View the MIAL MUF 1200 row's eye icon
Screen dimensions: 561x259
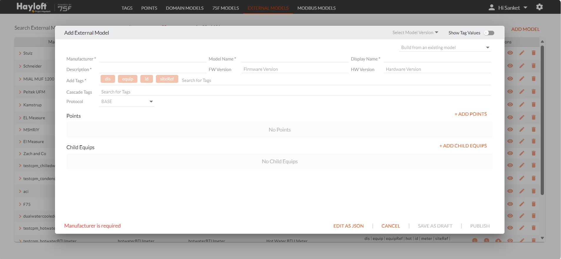(x=510, y=79)
